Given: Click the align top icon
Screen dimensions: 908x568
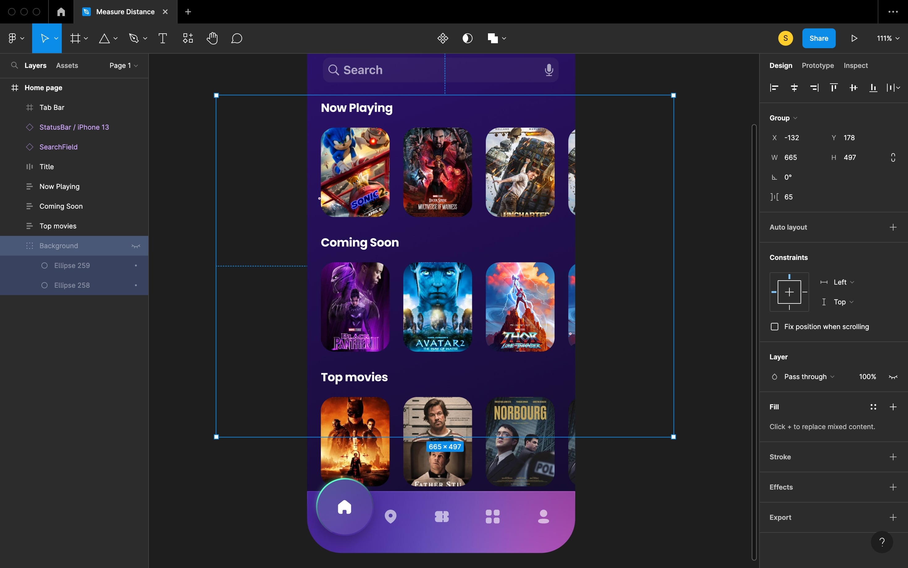Looking at the screenshot, I should [834, 88].
